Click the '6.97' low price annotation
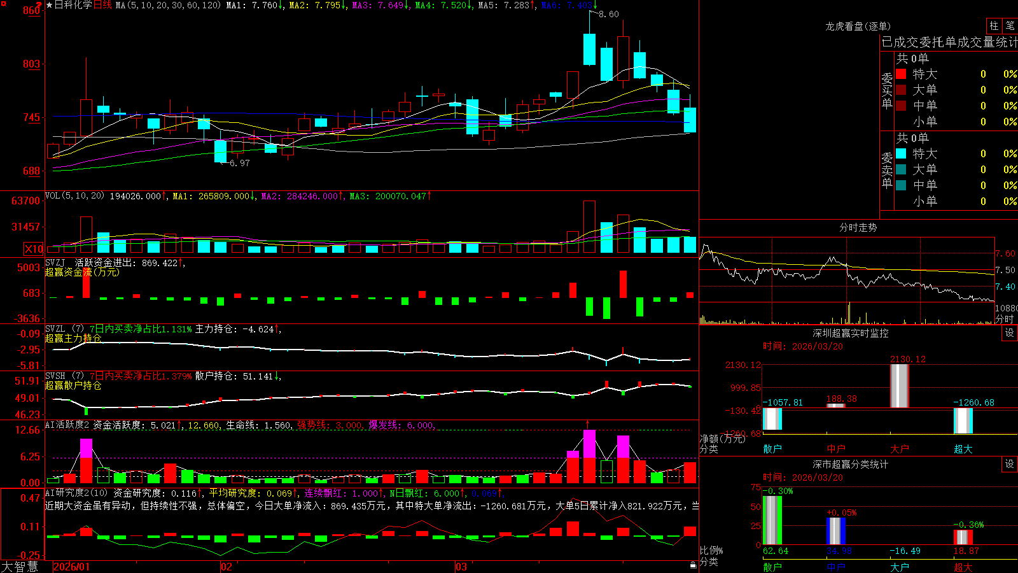 click(x=240, y=163)
